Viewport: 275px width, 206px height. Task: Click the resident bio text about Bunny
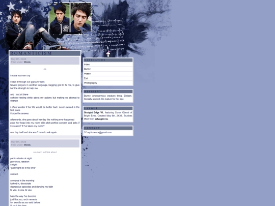point(108,97)
